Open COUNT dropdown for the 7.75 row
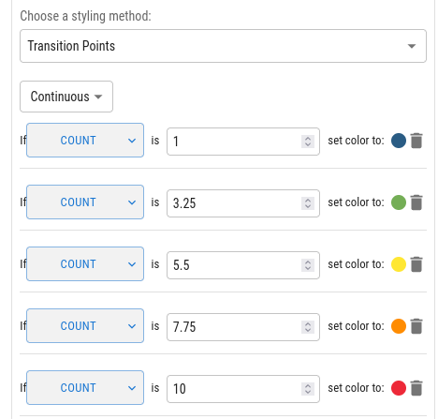 (85, 326)
